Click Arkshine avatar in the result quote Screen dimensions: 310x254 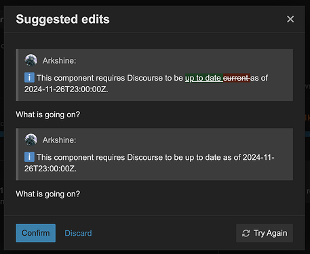pos(31,140)
